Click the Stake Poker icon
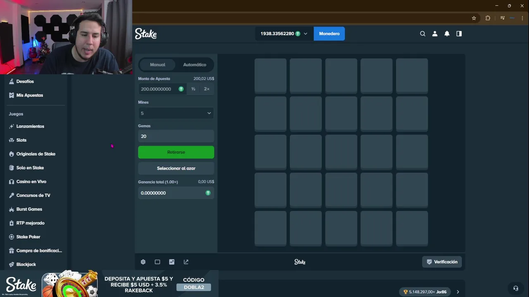The image size is (529, 297). point(12,237)
